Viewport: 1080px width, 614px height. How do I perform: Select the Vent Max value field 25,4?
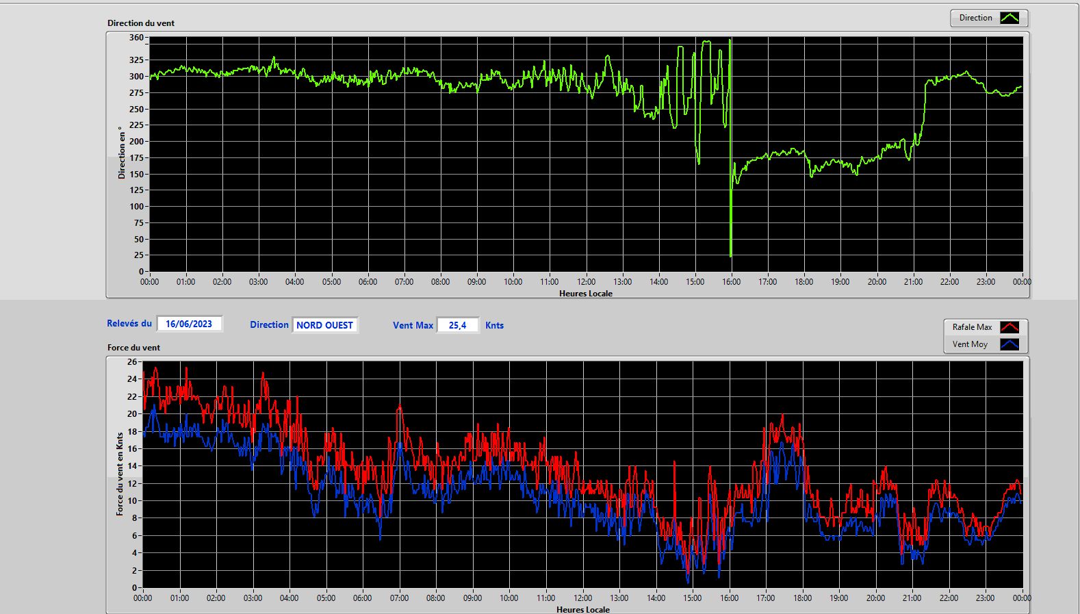(x=457, y=325)
